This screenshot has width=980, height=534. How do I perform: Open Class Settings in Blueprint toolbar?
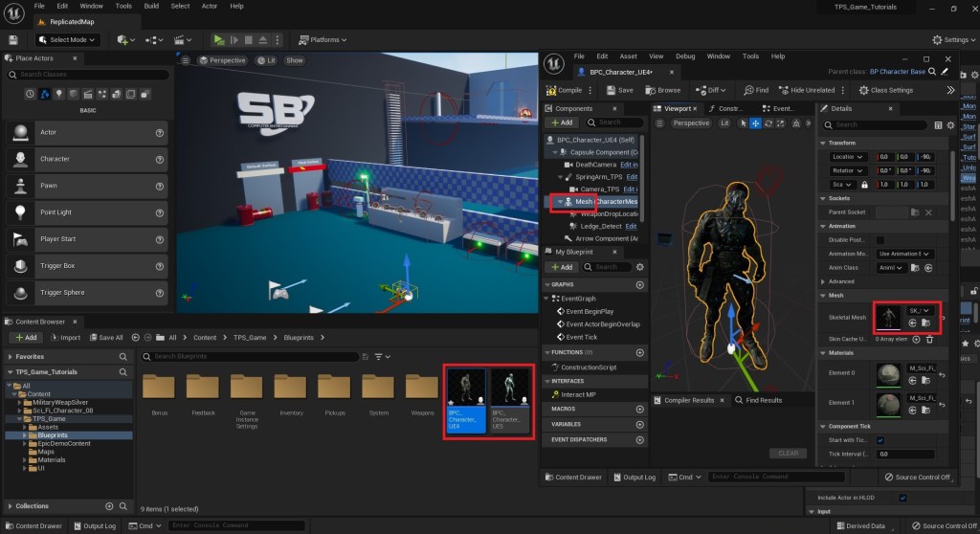tap(885, 90)
